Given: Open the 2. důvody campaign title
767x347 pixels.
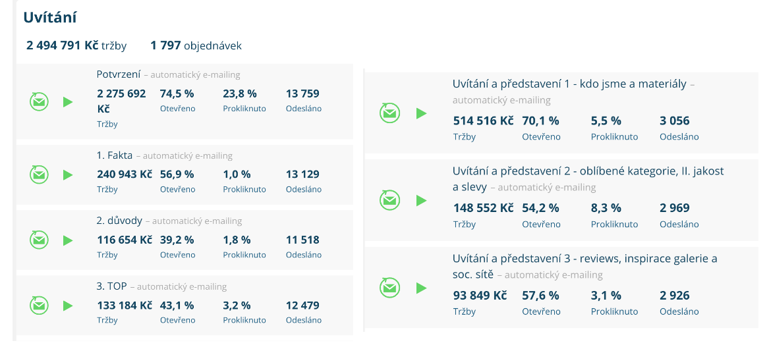Looking at the screenshot, I should (119, 221).
